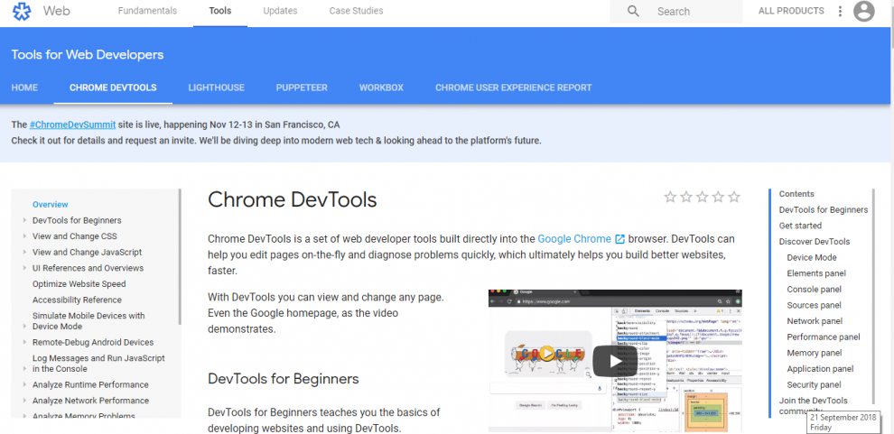Play the DevTools demo video

coord(615,361)
